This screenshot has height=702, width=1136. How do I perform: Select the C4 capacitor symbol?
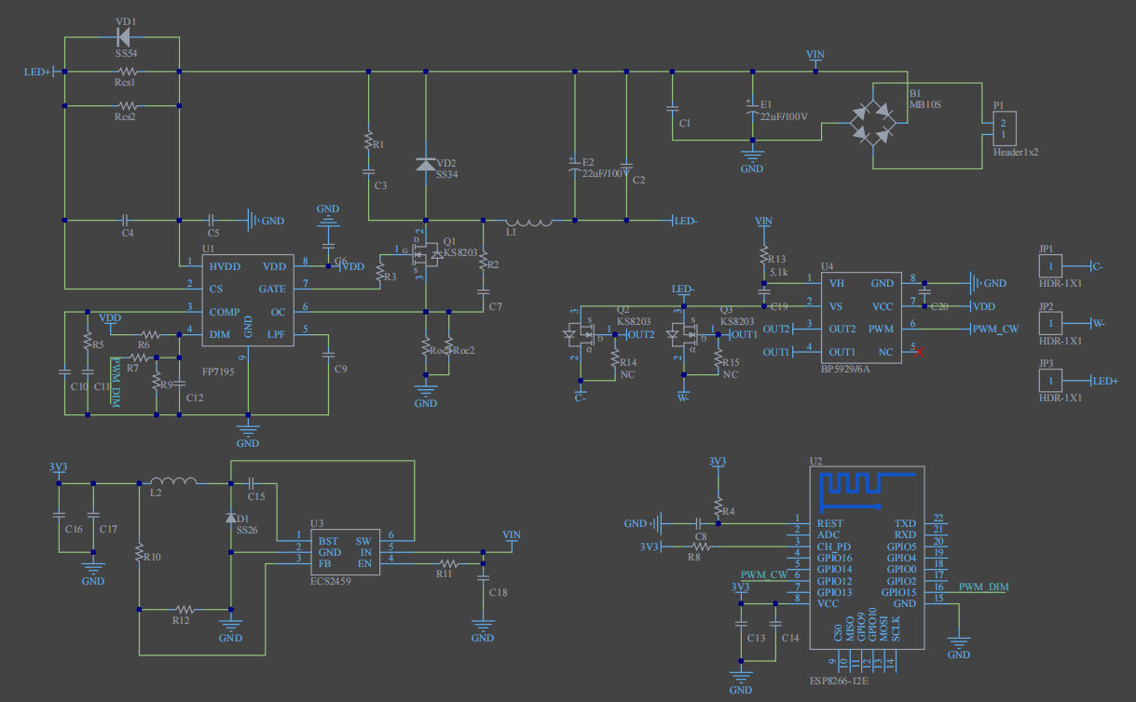pyautogui.click(x=126, y=221)
